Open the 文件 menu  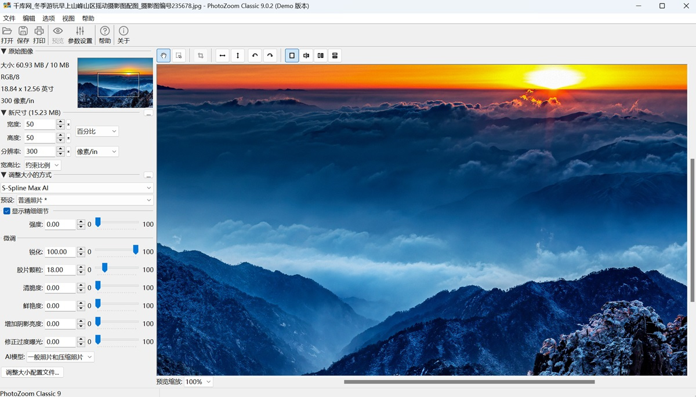pos(9,19)
